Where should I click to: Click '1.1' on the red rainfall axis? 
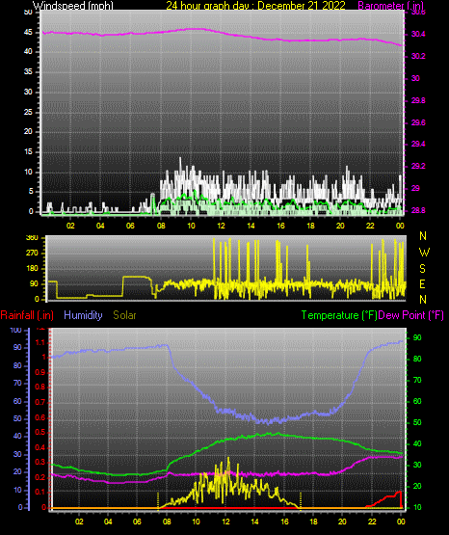(x=40, y=342)
